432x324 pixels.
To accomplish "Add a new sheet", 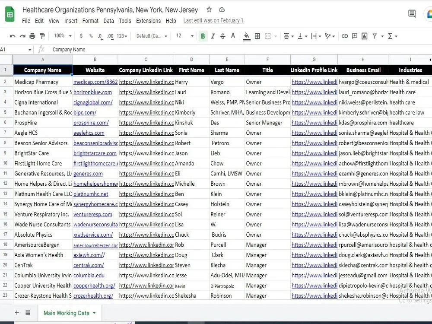I will 17,312.
